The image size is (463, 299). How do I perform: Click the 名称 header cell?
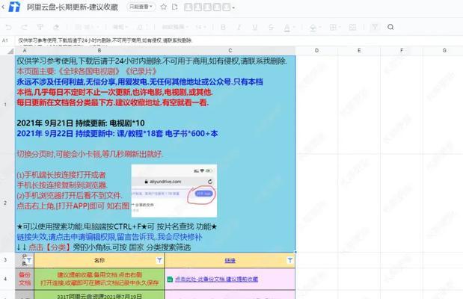(x=99, y=260)
